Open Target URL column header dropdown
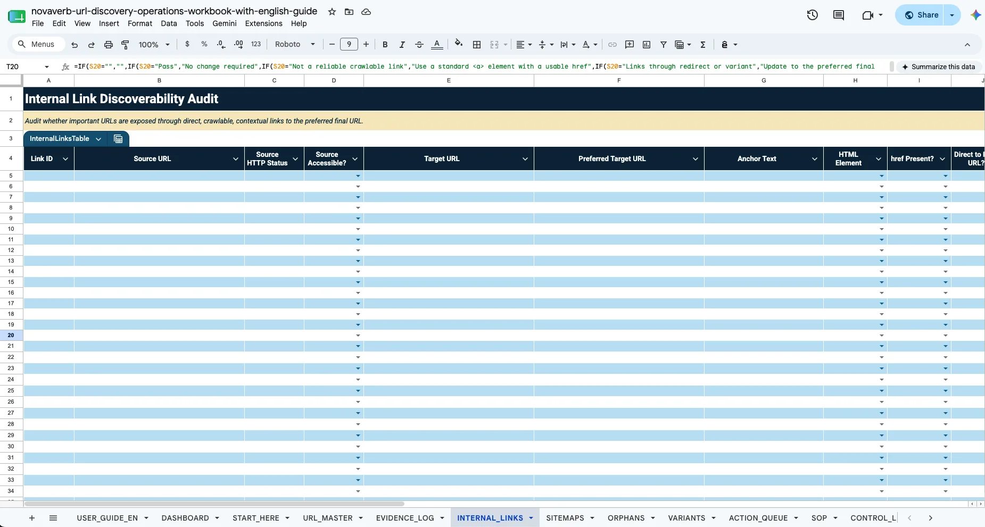Viewport: 985px width, 527px height. pos(525,159)
